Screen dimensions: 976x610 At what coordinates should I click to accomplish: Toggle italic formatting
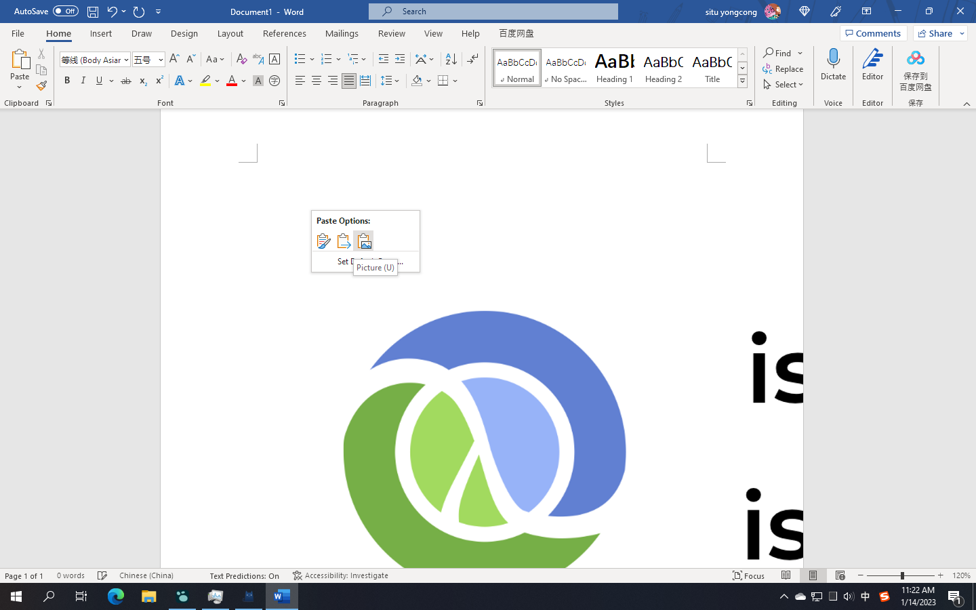(83, 80)
